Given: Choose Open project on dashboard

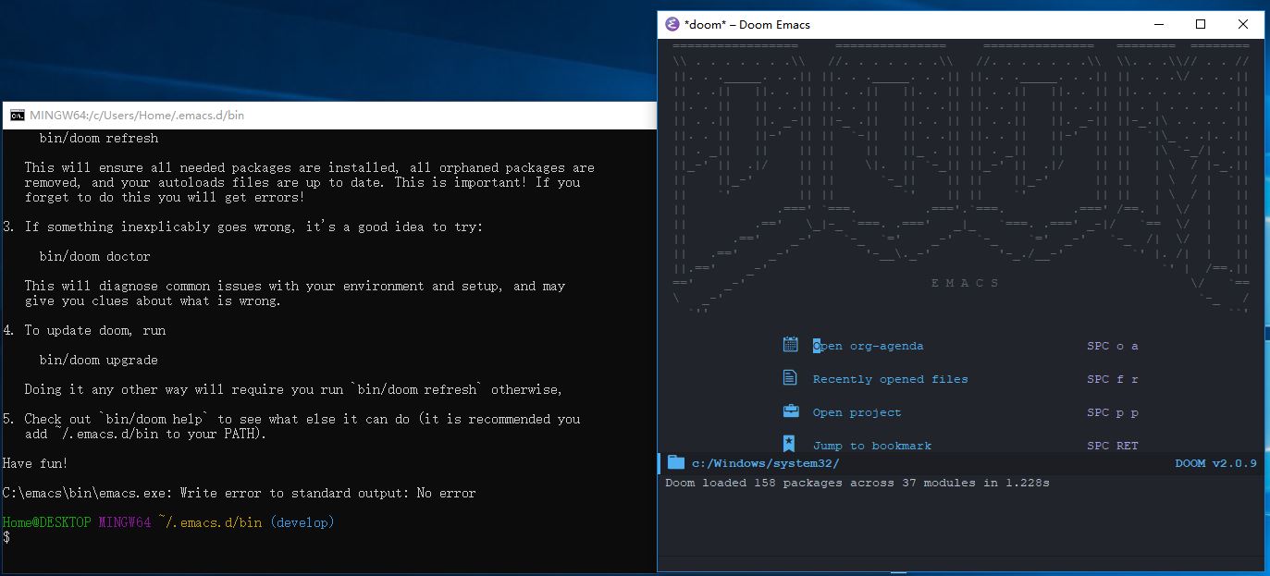Looking at the screenshot, I should (x=857, y=412).
